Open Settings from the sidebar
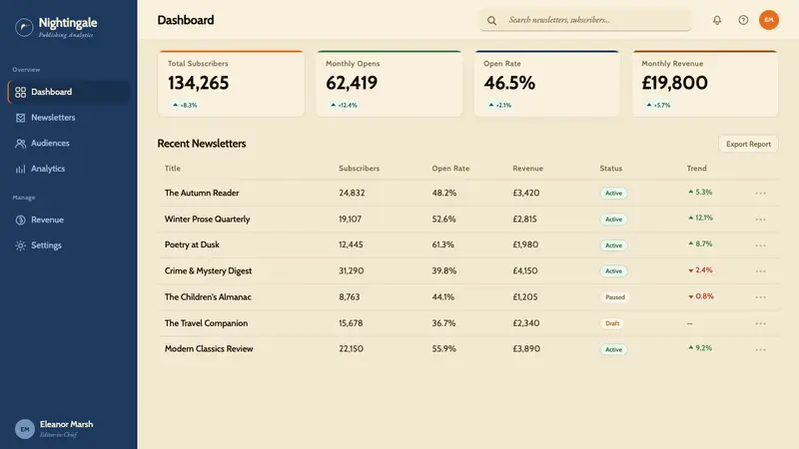Screen dimensions: 799x449 [69, 245]
